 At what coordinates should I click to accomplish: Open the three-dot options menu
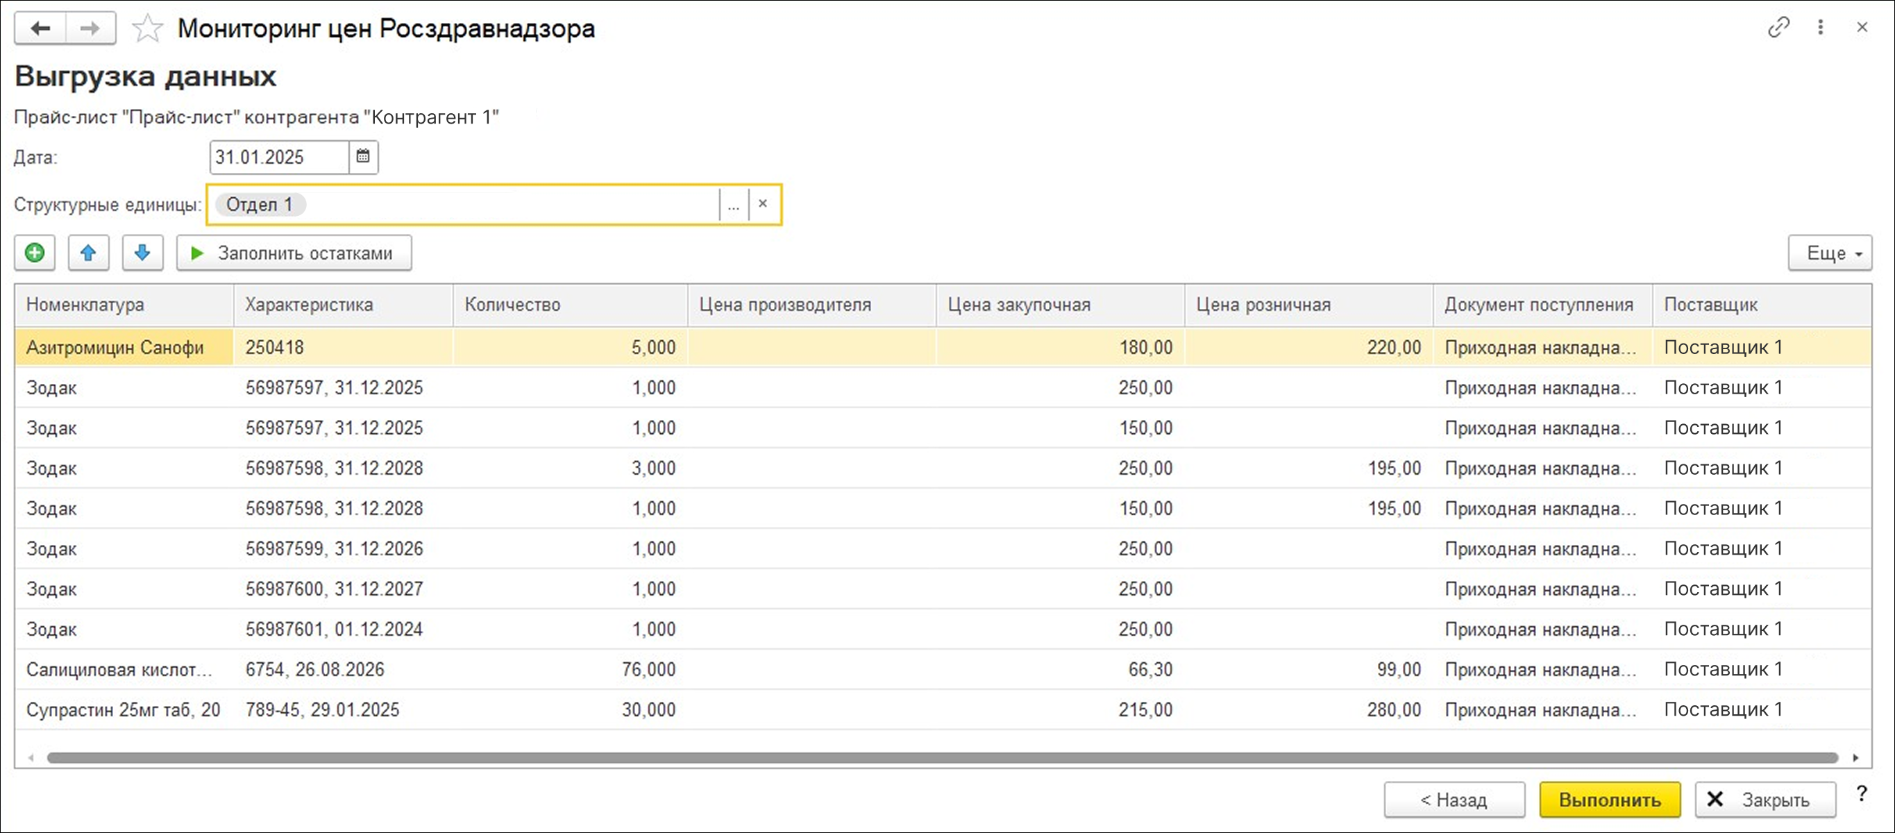[x=1821, y=28]
